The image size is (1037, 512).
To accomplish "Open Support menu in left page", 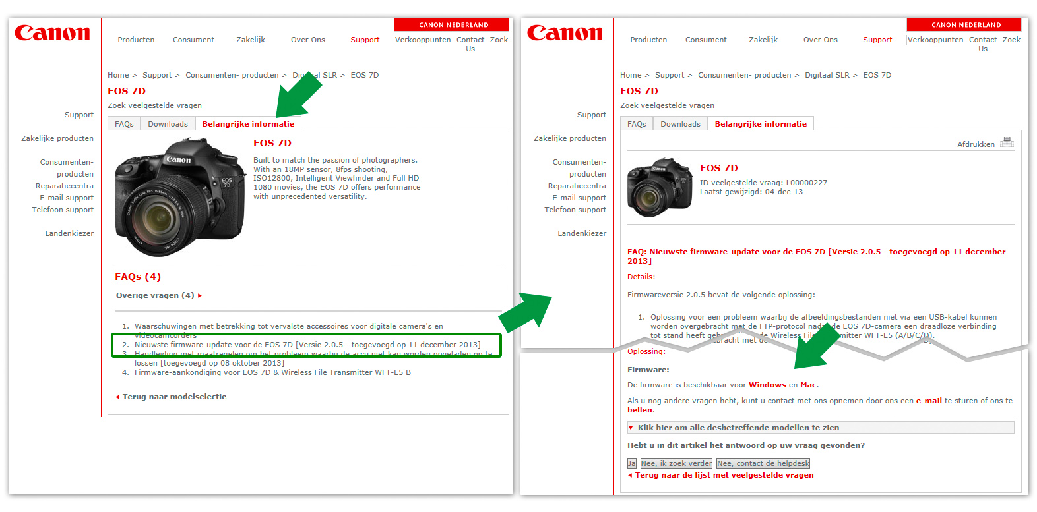I will (365, 40).
